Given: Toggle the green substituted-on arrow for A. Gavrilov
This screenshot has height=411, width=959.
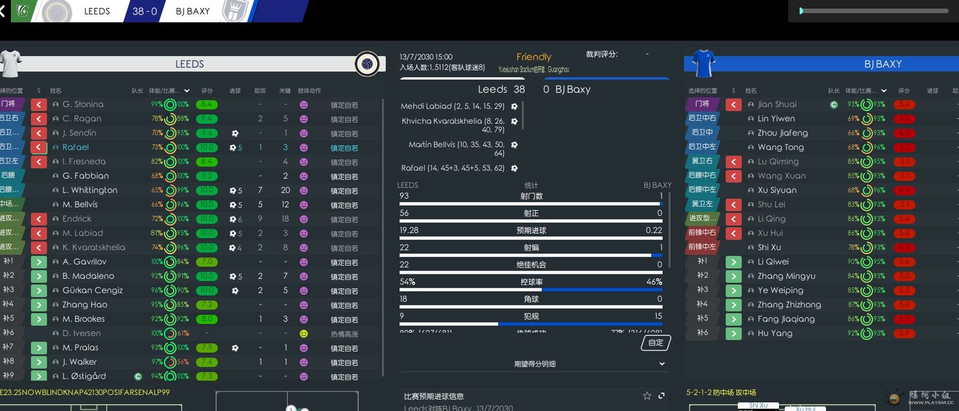Looking at the screenshot, I should pyautogui.click(x=38, y=262).
